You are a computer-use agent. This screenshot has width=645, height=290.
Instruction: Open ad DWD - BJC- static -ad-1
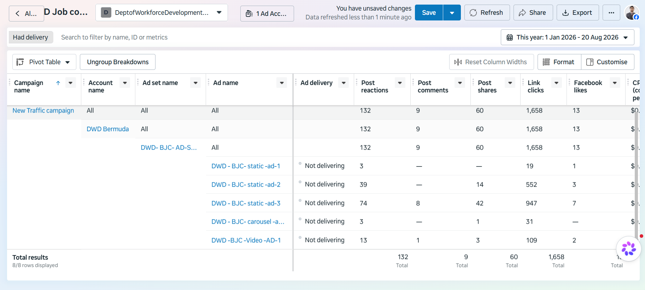click(246, 166)
